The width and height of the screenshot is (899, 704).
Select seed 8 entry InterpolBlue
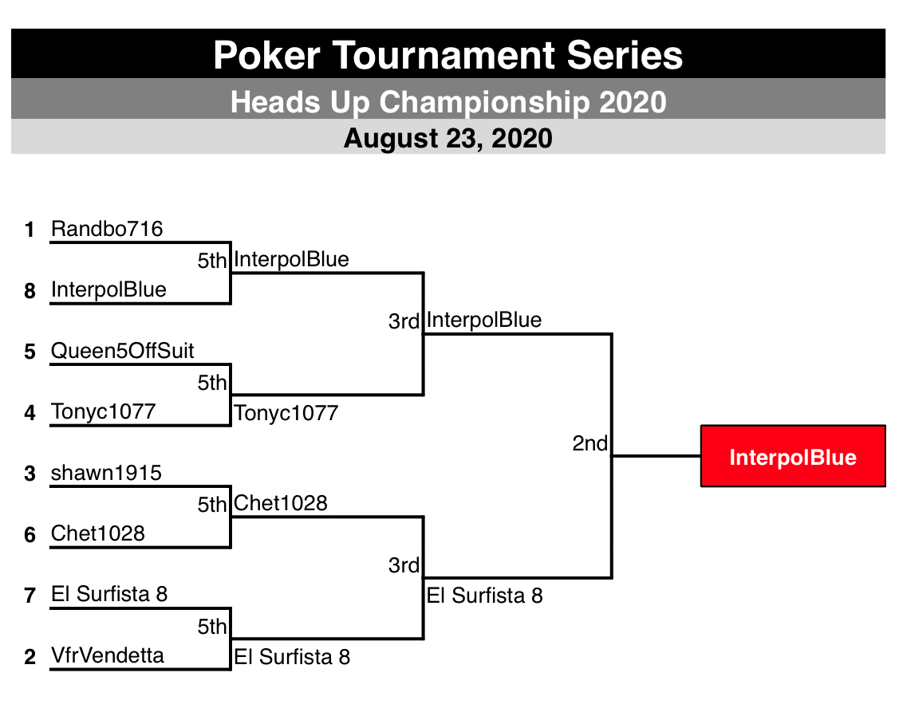[109, 289]
